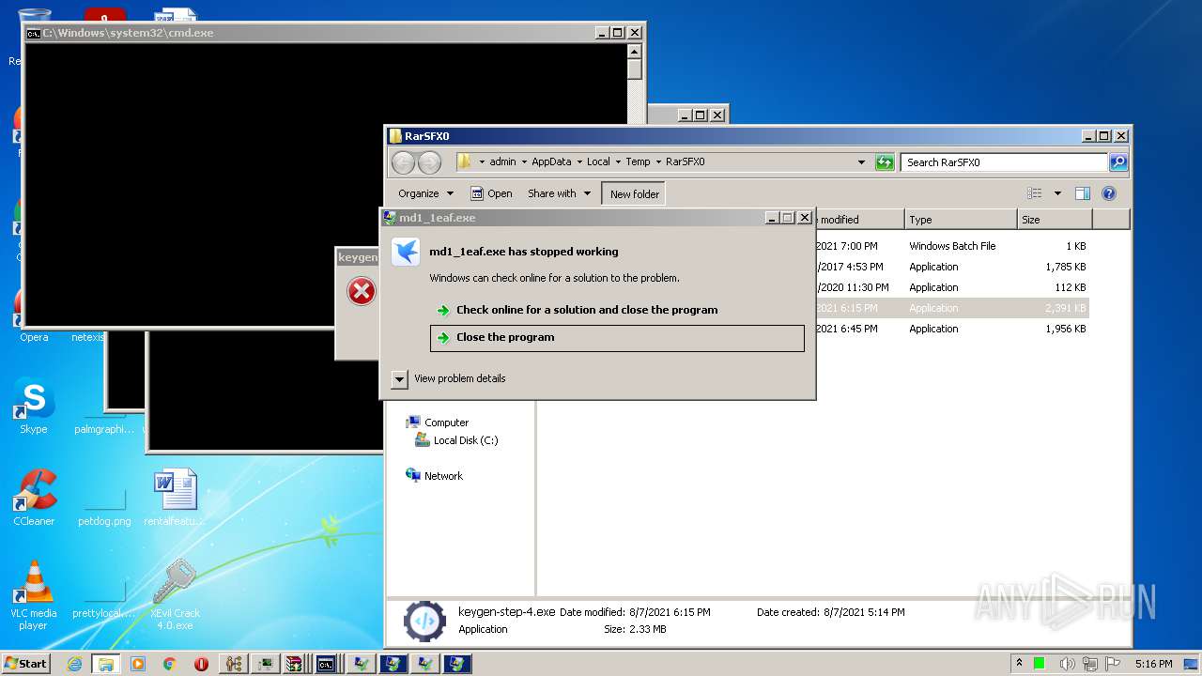
Task: Show hidden tray icons
Action: (x=1019, y=664)
